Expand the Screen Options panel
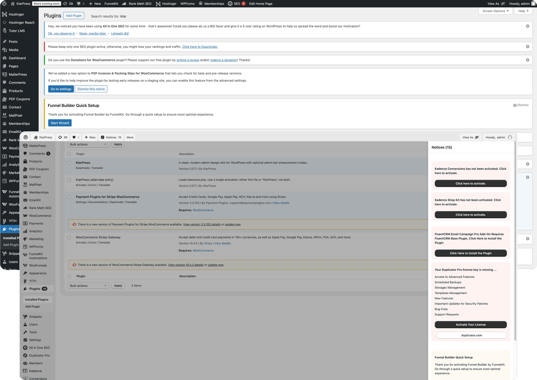This screenshot has height=380, width=537. 495,11
